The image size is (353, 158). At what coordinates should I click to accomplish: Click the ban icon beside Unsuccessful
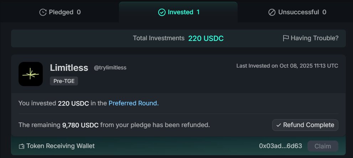[272, 12]
